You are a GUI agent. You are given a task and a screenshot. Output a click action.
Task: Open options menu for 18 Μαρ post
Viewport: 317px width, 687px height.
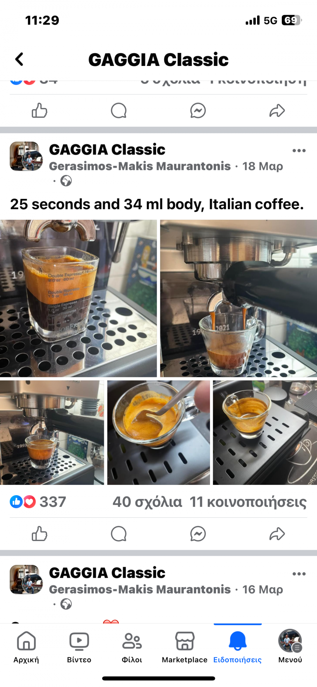click(299, 151)
